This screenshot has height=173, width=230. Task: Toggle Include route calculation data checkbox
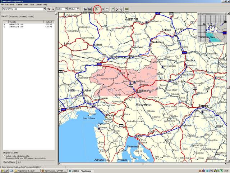[4, 156]
